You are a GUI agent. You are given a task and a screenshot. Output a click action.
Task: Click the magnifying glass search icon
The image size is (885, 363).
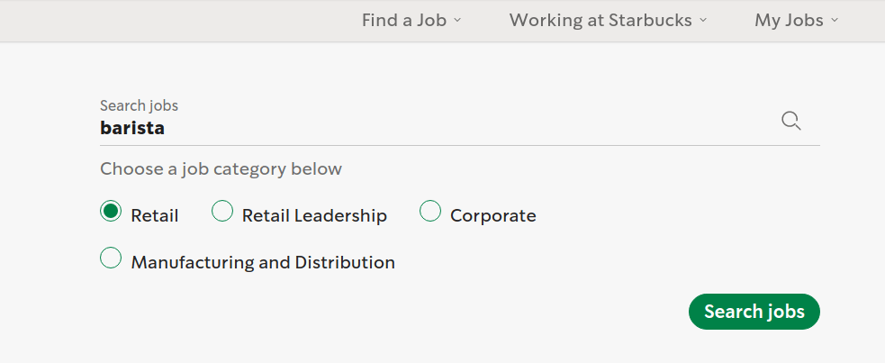pyautogui.click(x=790, y=121)
